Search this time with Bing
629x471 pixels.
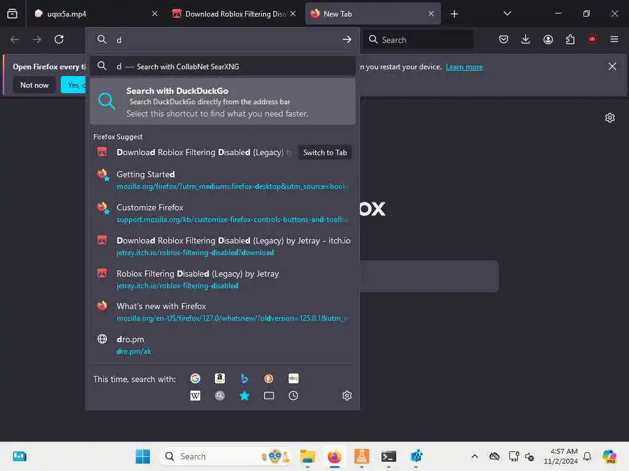(244, 378)
